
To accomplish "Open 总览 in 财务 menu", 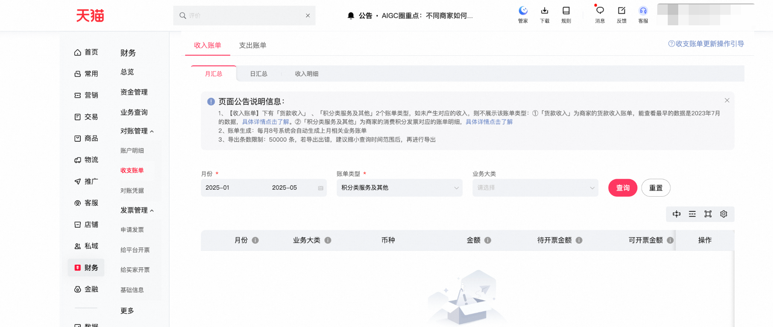I will point(127,72).
